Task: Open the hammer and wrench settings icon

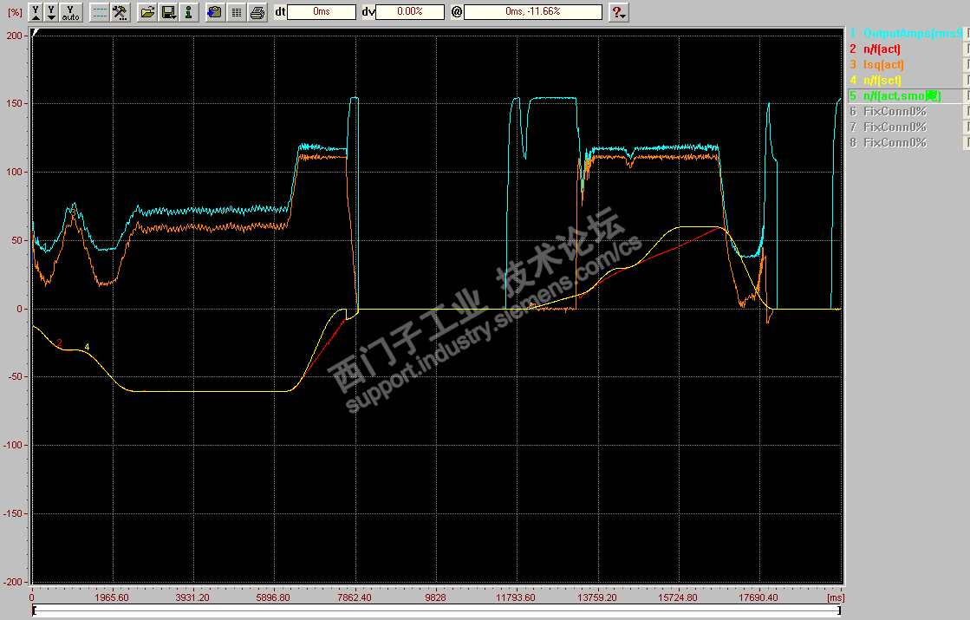Action: coord(120,12)
